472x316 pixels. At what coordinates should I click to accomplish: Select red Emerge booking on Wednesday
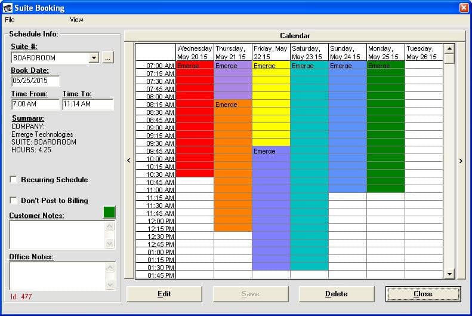pos(195,119)
